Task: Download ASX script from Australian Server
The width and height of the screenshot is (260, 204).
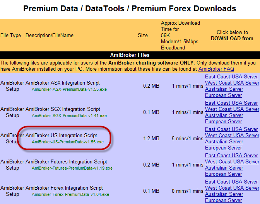Action: click(x=224, y=89)
